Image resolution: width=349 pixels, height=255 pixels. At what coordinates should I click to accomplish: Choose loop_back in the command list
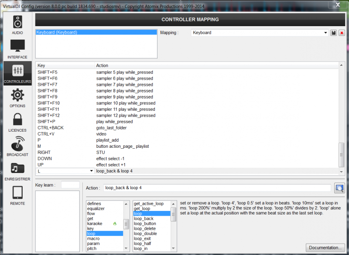144,218
